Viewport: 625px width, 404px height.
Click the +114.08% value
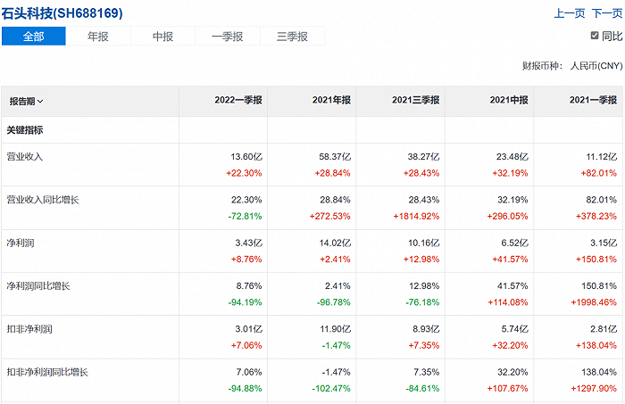tap(508, 302)
